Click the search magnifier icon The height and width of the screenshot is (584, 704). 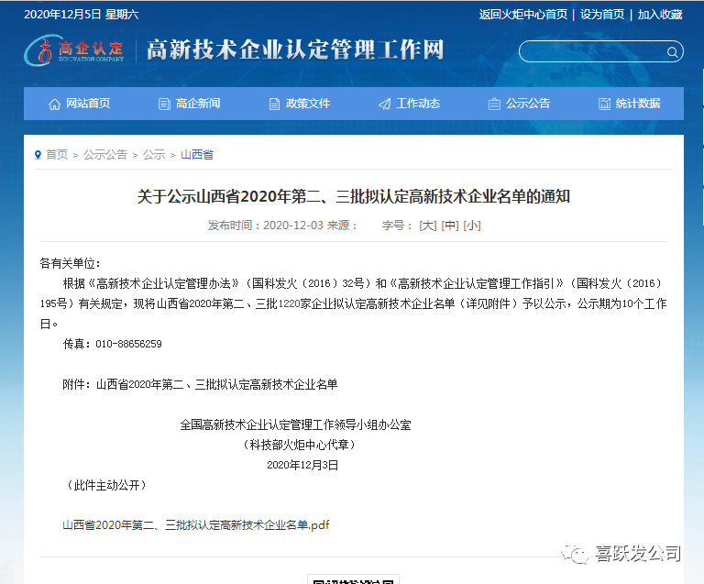point(672,52)
